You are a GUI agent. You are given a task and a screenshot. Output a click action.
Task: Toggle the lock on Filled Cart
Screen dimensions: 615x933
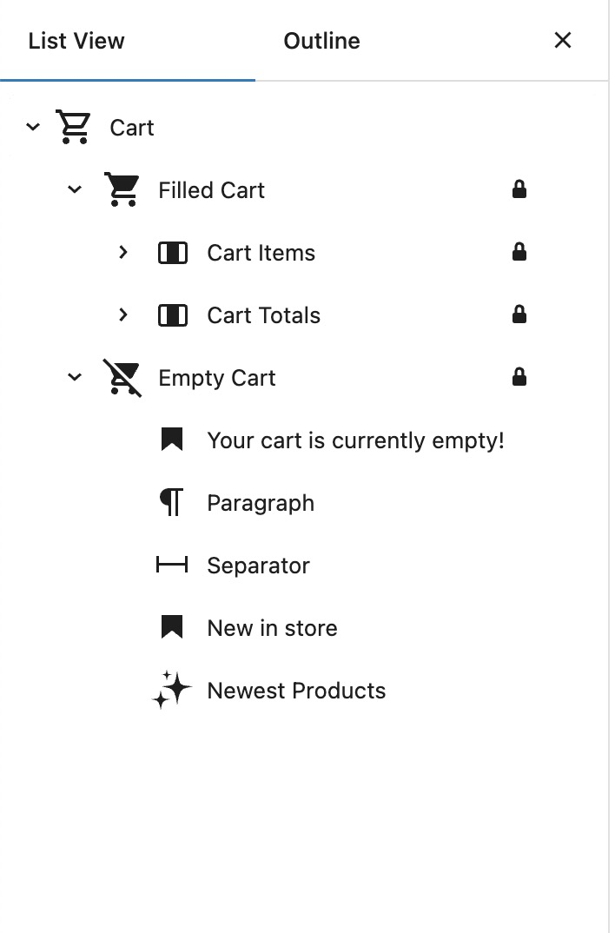pos(519,189)
